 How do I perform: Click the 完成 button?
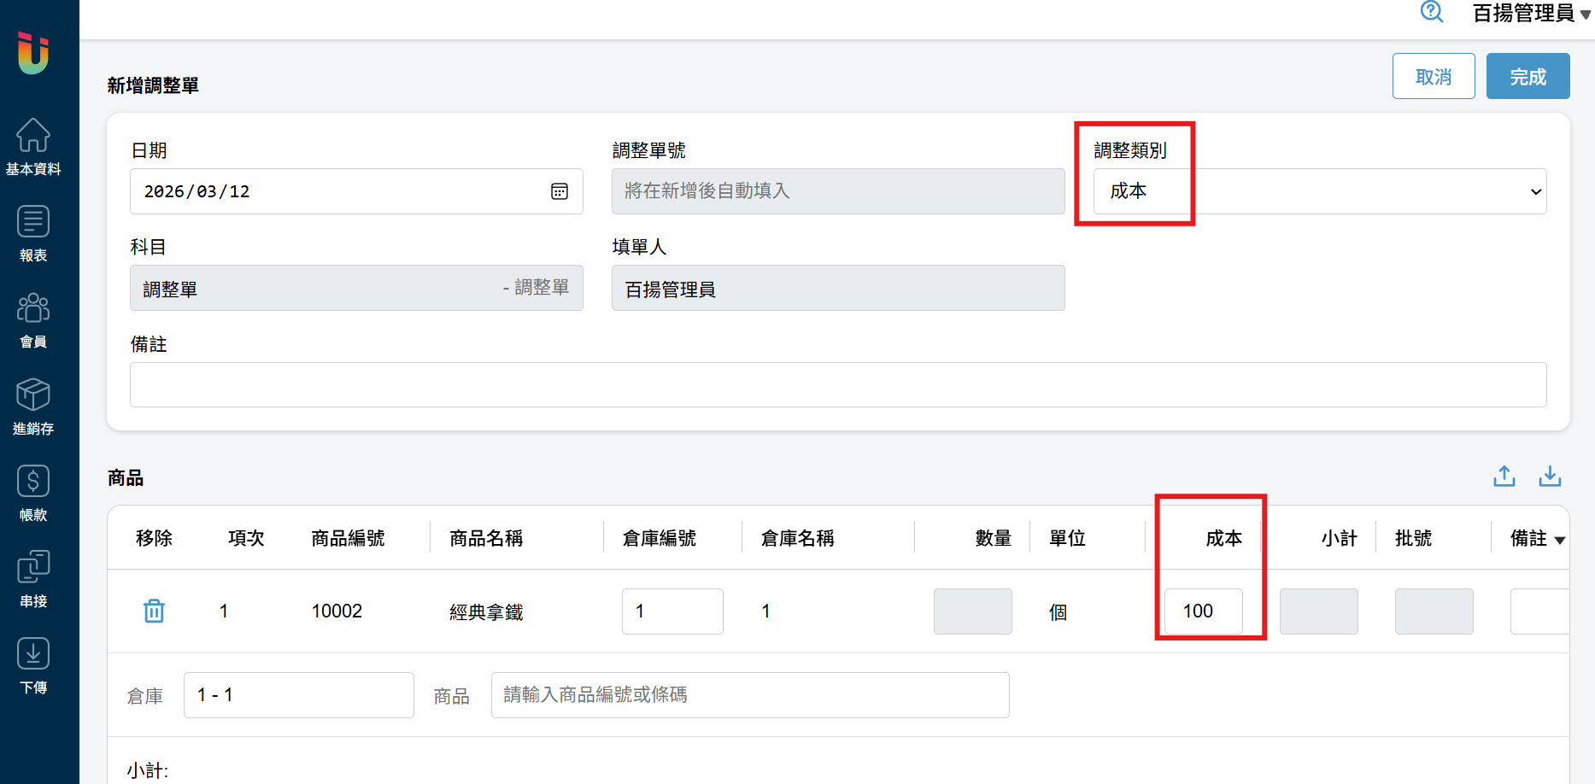[x=1528, y=76]
